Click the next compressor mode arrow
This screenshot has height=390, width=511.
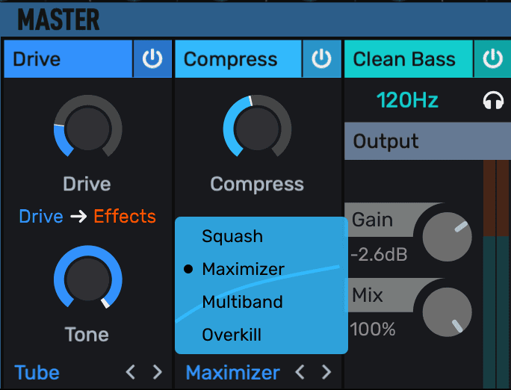pos(326,371)
